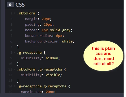Click '.mktoForm .g-recaptcha {' selector line

pyautogui.click(x=41, y=69)
